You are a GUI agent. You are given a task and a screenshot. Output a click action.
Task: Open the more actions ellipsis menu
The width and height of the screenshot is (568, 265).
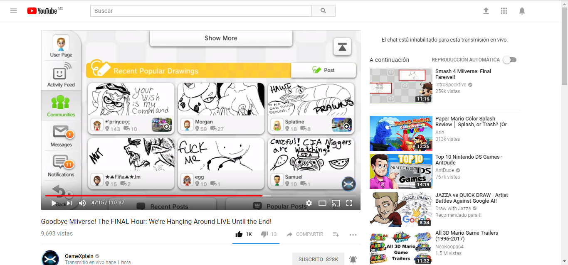(x=353, y=235)
